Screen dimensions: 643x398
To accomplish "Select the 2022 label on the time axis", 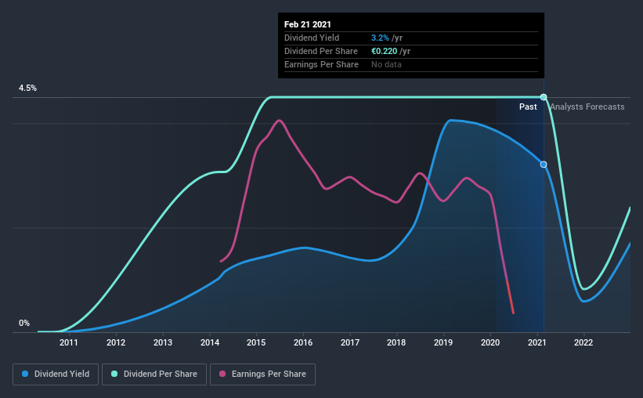I will (x=583, y=342).
